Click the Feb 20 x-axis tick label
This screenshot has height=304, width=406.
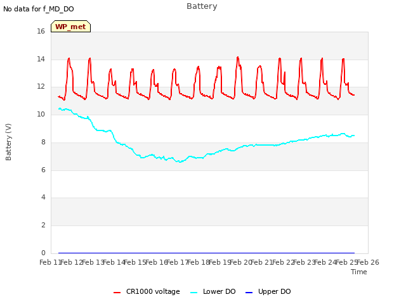point(241,262)
